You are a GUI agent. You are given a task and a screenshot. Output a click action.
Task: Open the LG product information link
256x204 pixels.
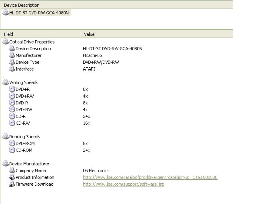click(x=150, y=177)
